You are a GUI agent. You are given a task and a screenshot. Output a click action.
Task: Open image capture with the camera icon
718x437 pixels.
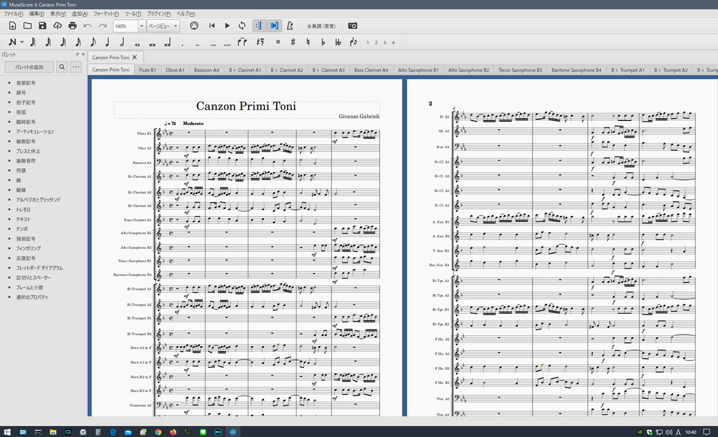tap(352, 26)
